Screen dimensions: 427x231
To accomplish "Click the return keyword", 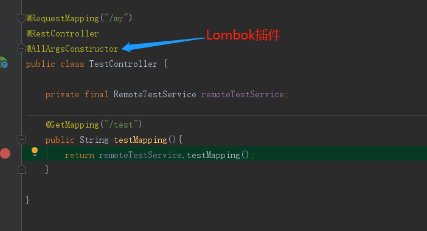I will [x=80, y=156].
